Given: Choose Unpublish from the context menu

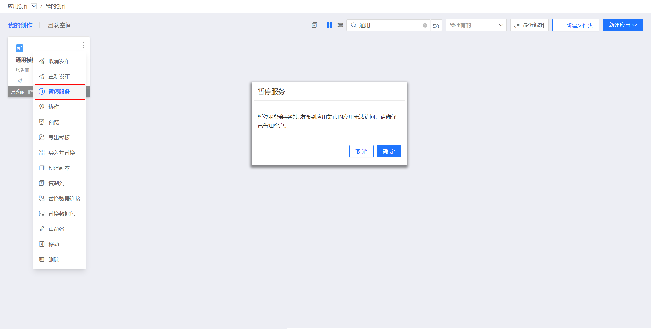Looking at the screenshot, I should [59, 61].
